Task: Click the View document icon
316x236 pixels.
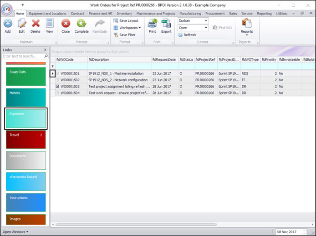Action: (50, 23)
